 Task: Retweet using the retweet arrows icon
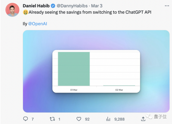[52, 119]
